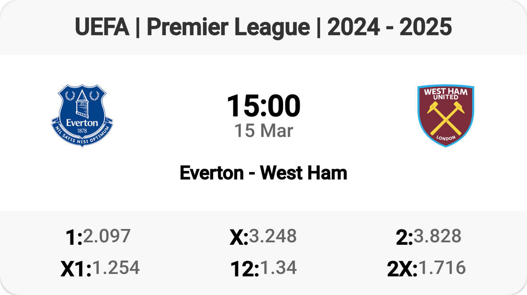
Task: Click the bold "X1:" label
Action: tap(76, 270)
